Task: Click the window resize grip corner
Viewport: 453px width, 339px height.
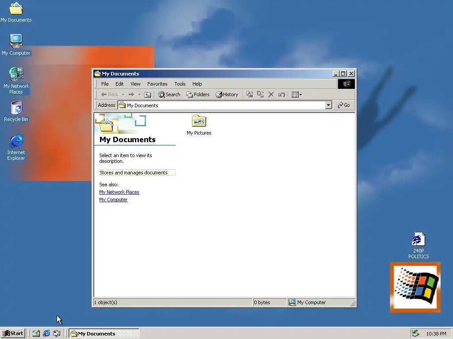Action: click(353, 303)
